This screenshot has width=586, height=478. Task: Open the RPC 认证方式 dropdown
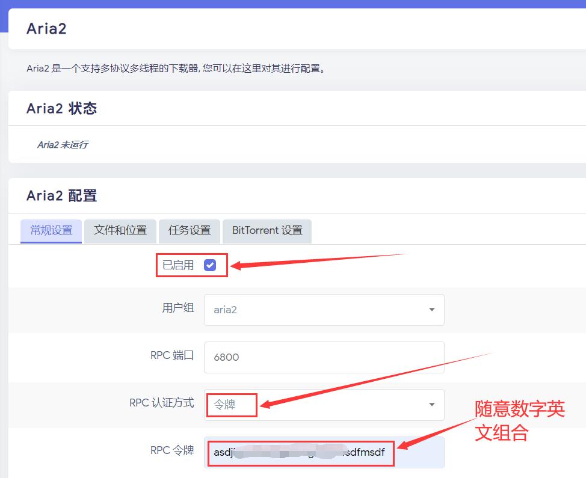[x=324, y=405]
